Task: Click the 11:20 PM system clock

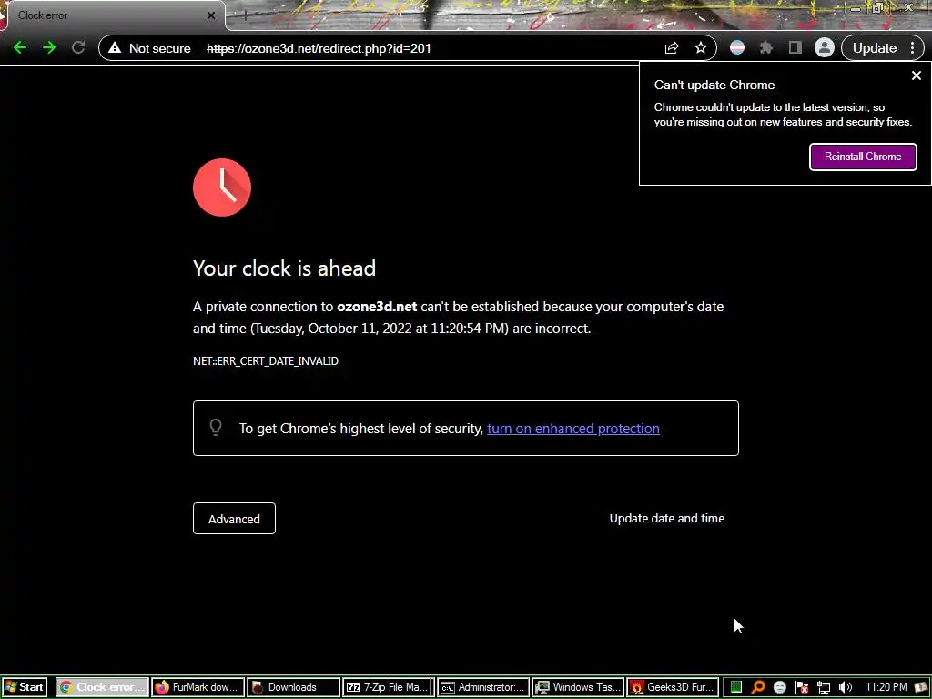Action: pyautogui.click(x=886, y=687)
